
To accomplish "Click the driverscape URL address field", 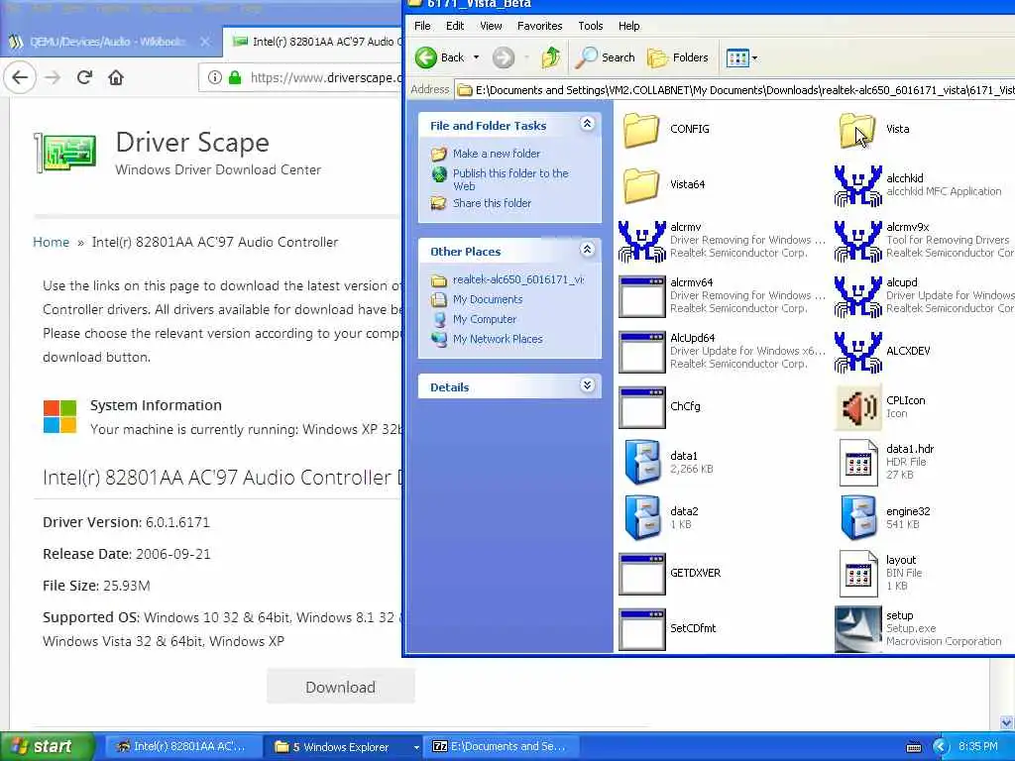I will click(324, 77).
